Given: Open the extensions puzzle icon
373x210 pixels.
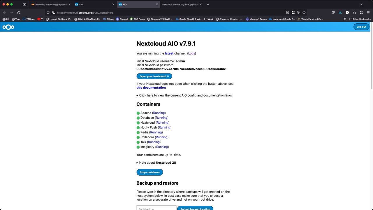Looking at the screenshot, I should pyautogui.click(x=354, y=13).
